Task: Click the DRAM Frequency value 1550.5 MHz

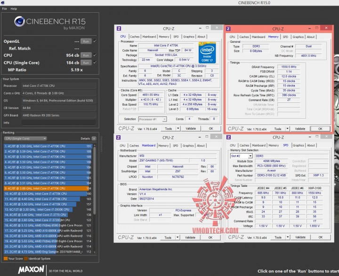Action: pos(289,67)
